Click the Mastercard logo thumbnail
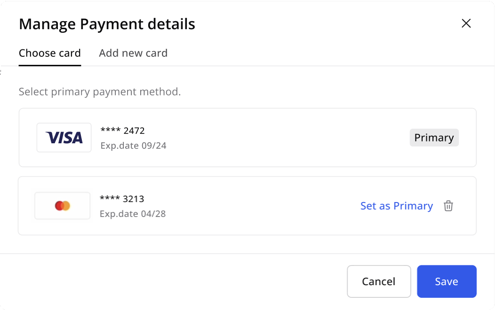 [62, 206]
